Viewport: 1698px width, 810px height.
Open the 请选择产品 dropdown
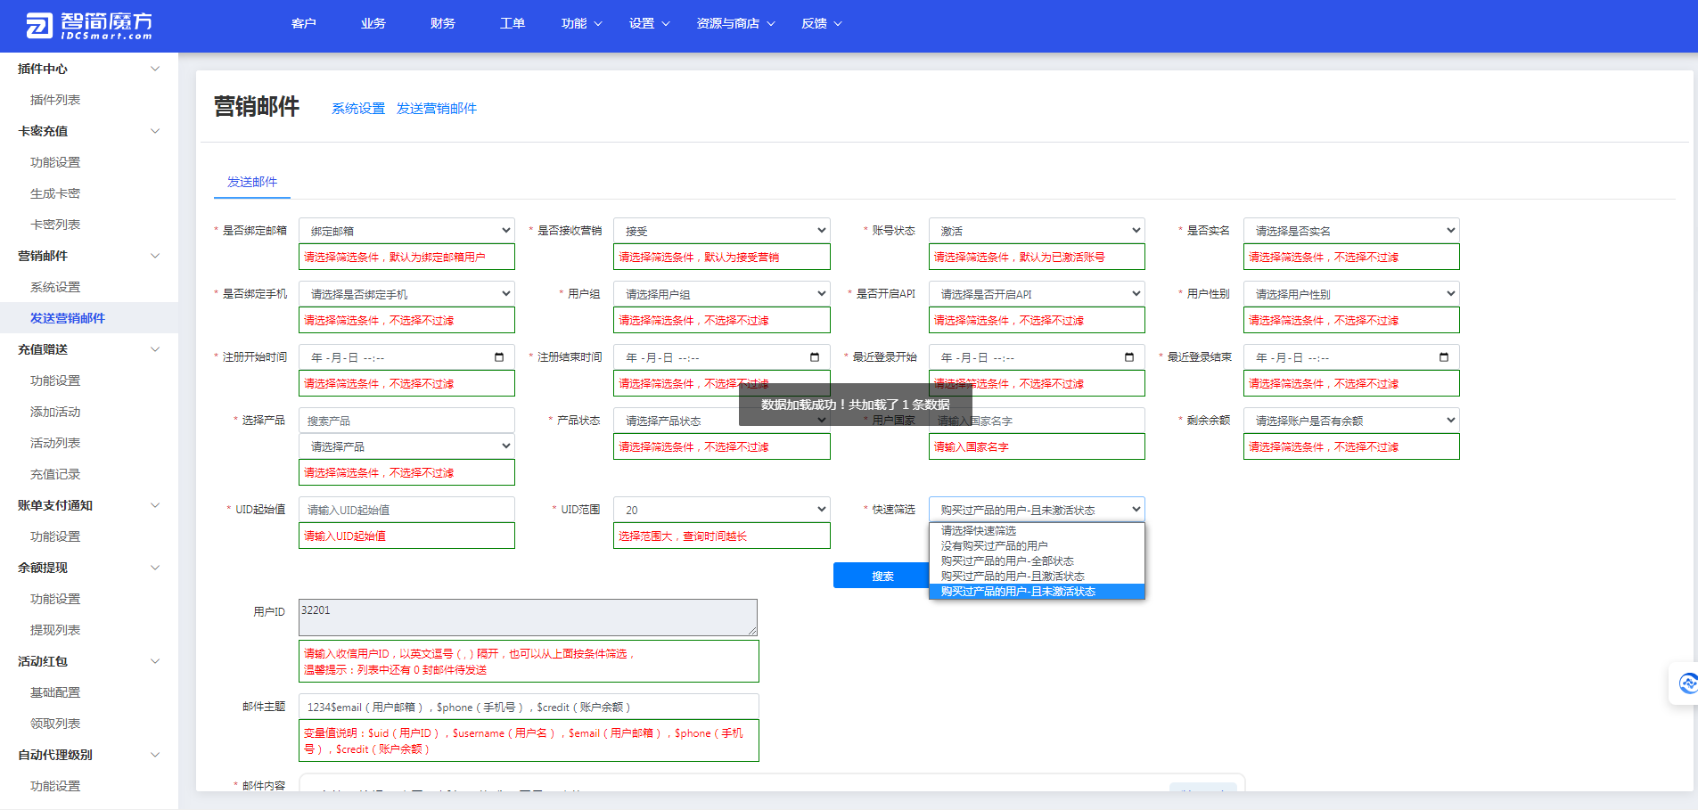click(x=406, y=446)
